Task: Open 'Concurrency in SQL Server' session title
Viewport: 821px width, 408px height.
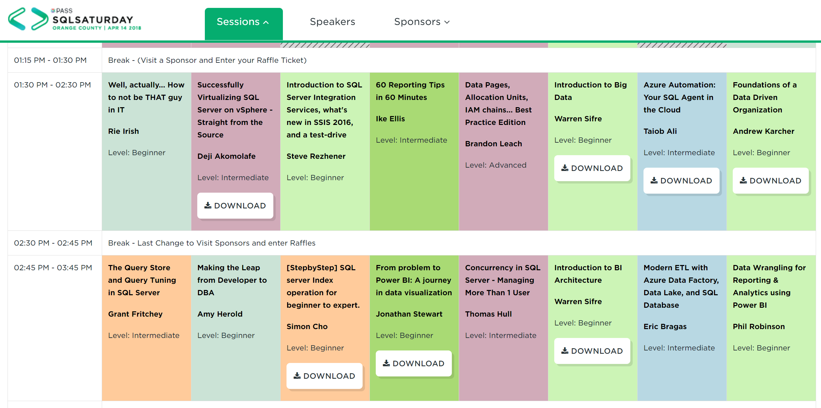Action: click(x=503, y=280)
